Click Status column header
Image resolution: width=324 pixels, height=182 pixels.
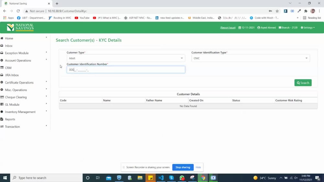click(236, 101)
